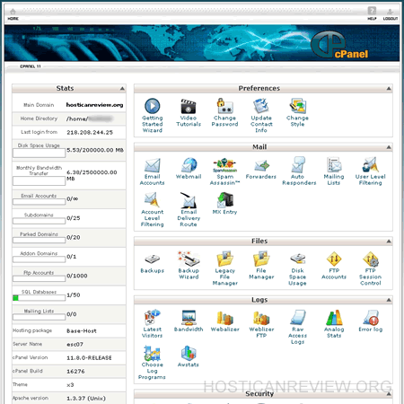Click cPanel build 16276 value

point(75,372)
